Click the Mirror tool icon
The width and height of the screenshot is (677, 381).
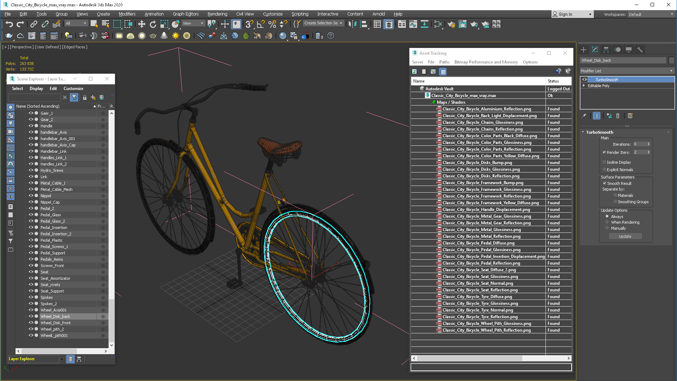[x=352, y=24]
